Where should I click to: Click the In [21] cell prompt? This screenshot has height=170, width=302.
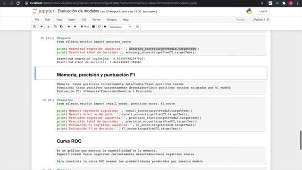pos(47,38)
